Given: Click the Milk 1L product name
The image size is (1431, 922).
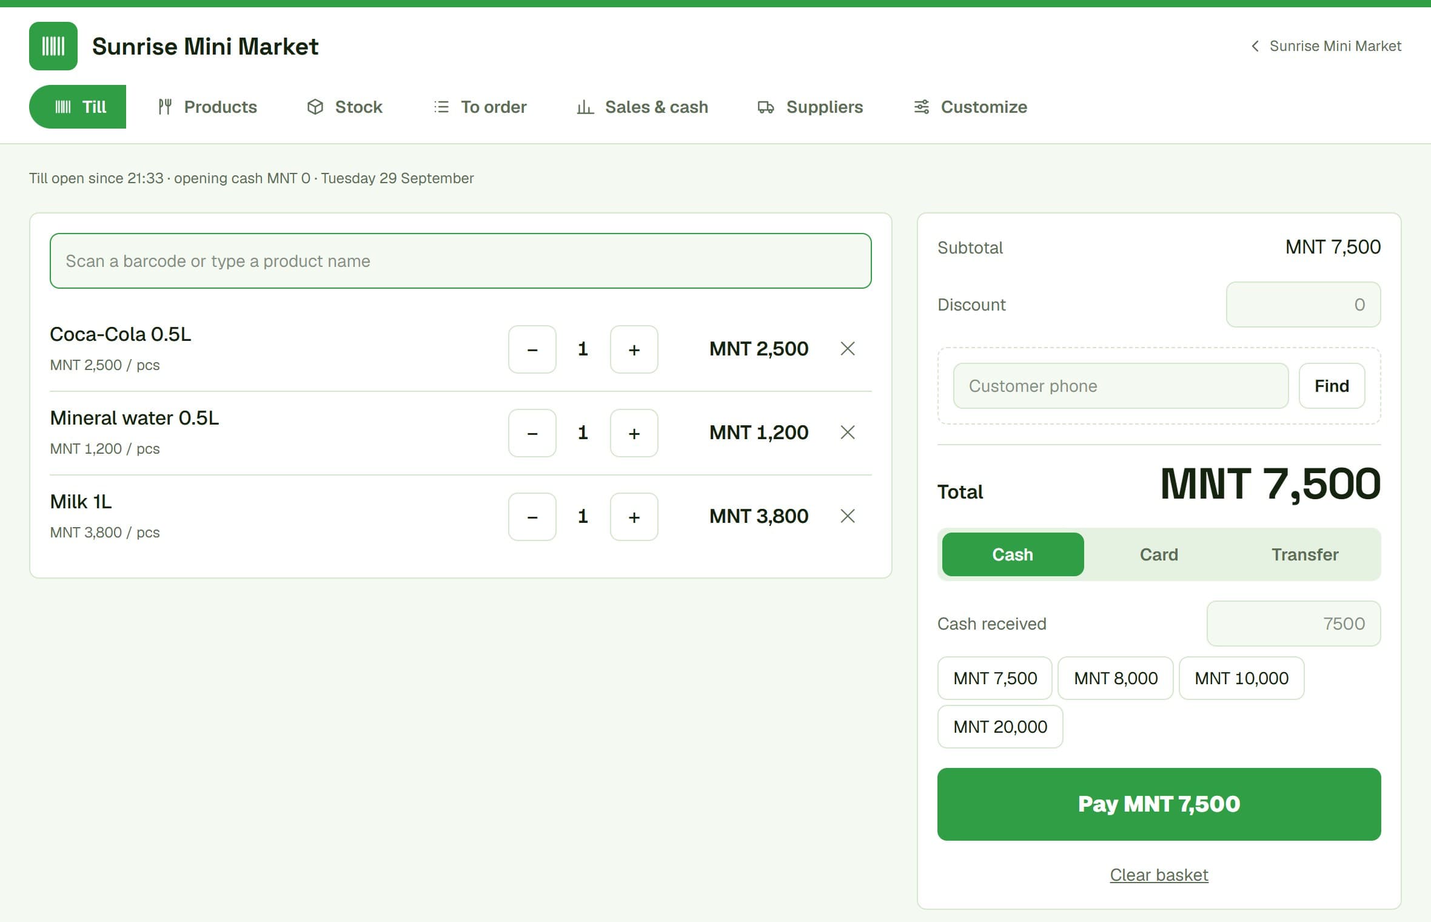Looking at the screenshot, I should click(x=81, y=502).
